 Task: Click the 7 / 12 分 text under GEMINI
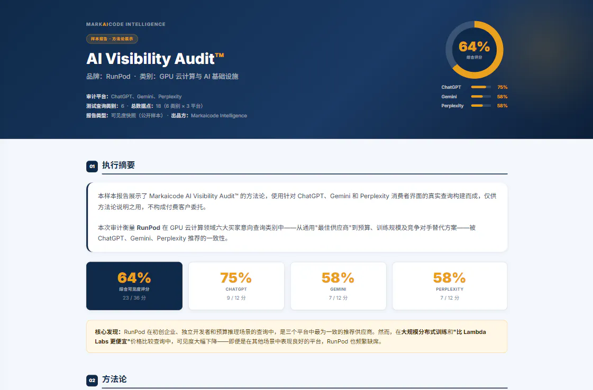[339, 298]
